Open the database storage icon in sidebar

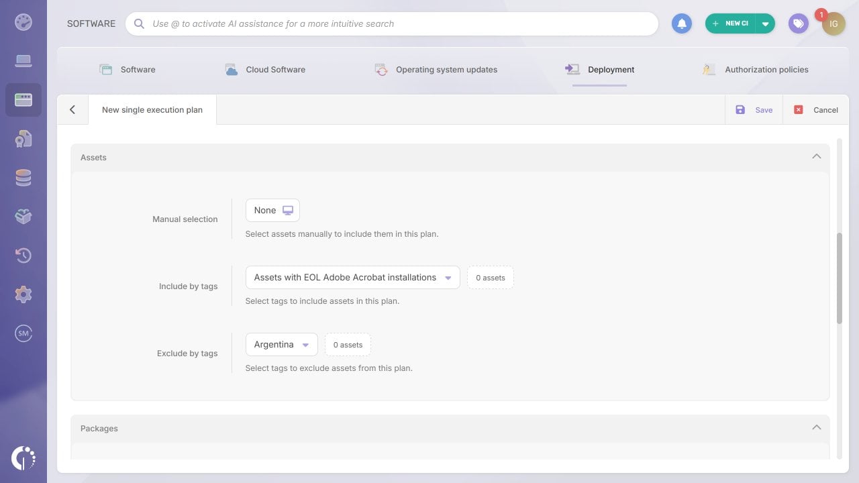click(x=23, y=177)
